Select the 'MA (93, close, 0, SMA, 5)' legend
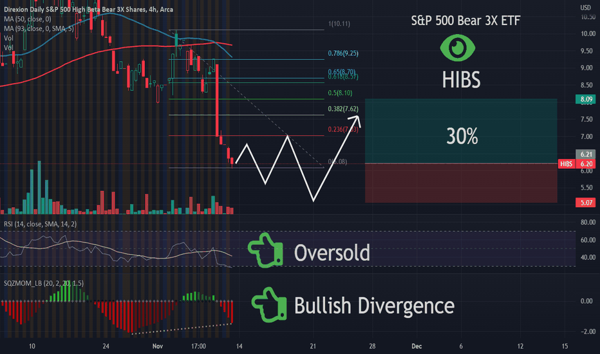 pos(39,28)
